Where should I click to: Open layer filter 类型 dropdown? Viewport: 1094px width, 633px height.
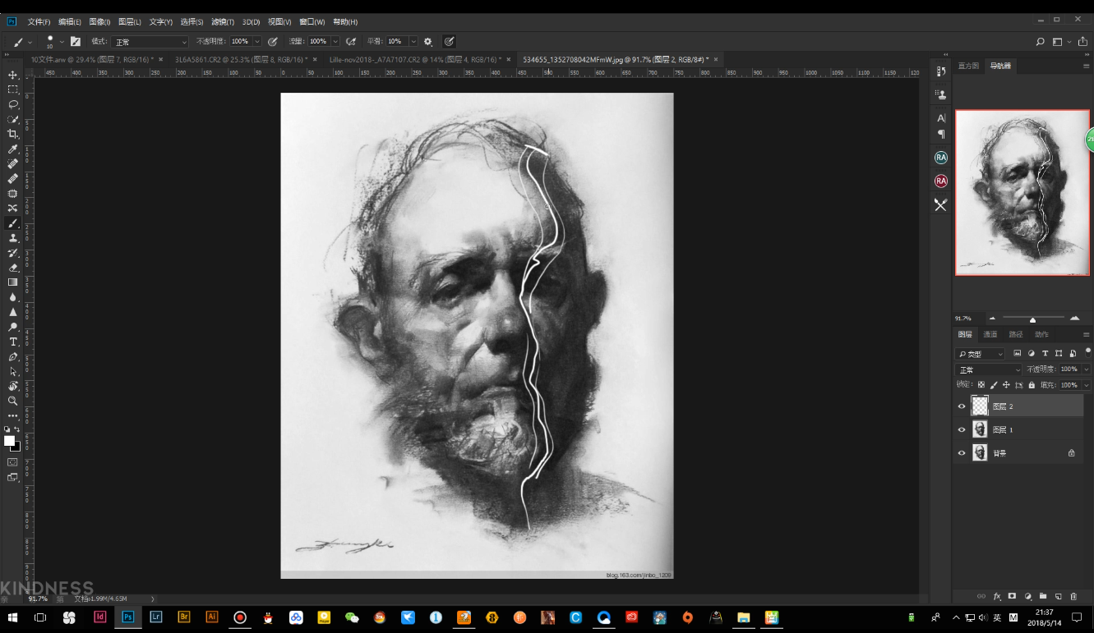pos(980,354)
